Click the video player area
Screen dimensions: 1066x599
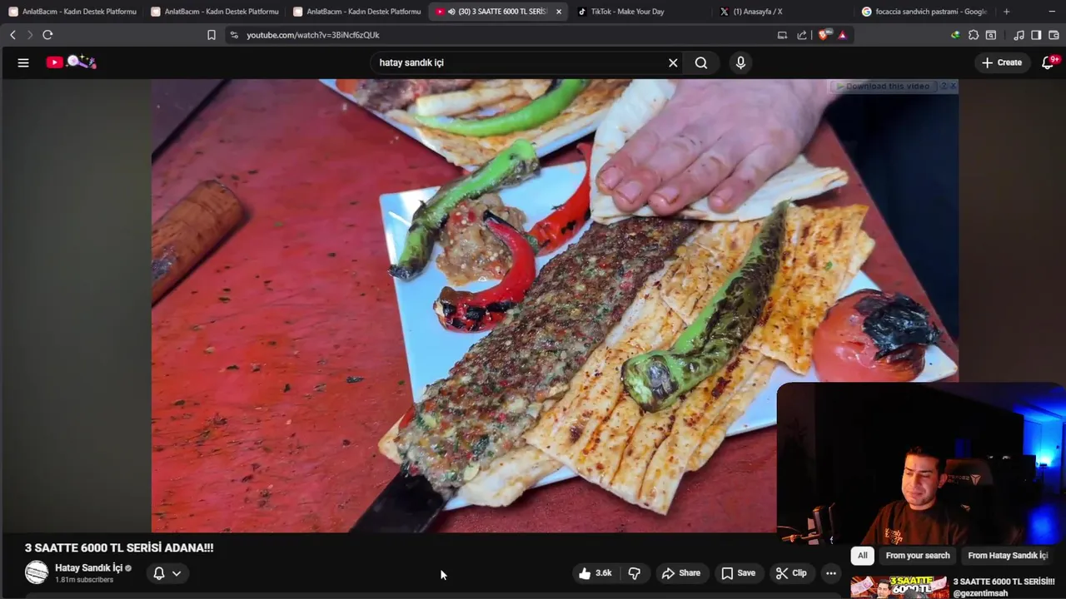click(555, 305)
